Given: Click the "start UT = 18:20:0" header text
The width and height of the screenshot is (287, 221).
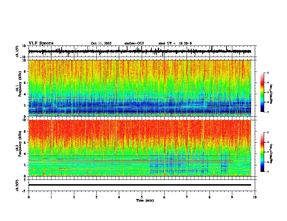Looking at the screenshot, I should (x=175, y=43).
